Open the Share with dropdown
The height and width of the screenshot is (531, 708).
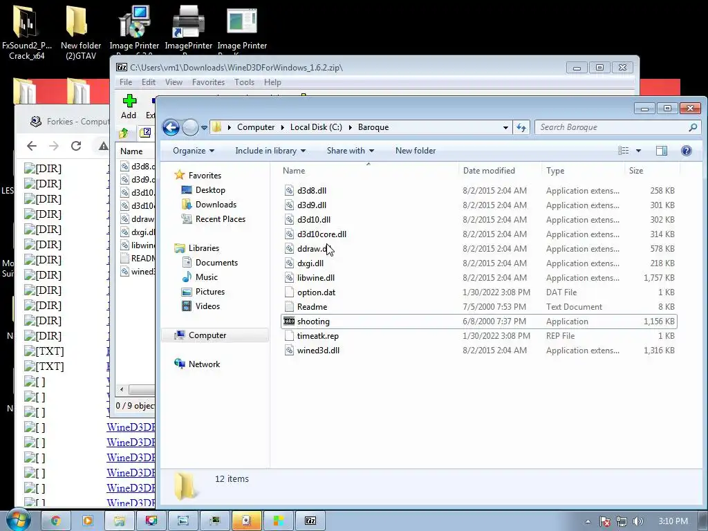pos(351,151)
